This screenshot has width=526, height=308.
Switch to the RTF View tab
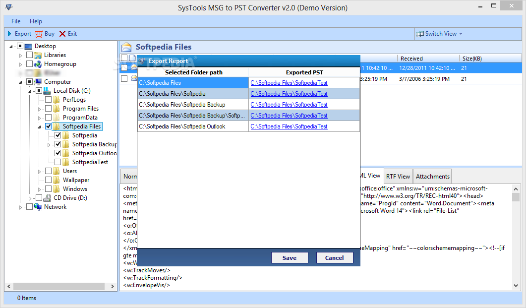pos(398,177)
